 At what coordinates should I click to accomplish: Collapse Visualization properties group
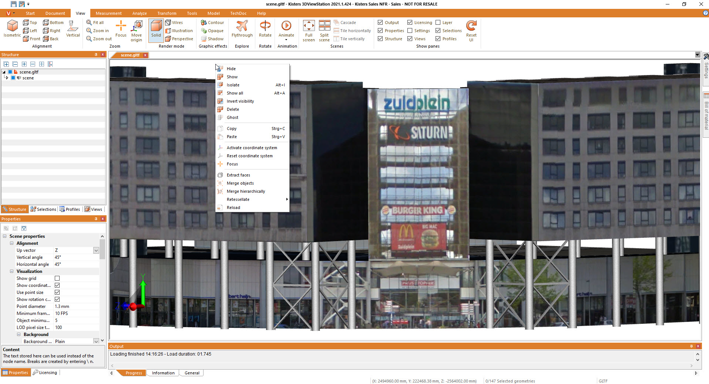click(x=11, y=271)
